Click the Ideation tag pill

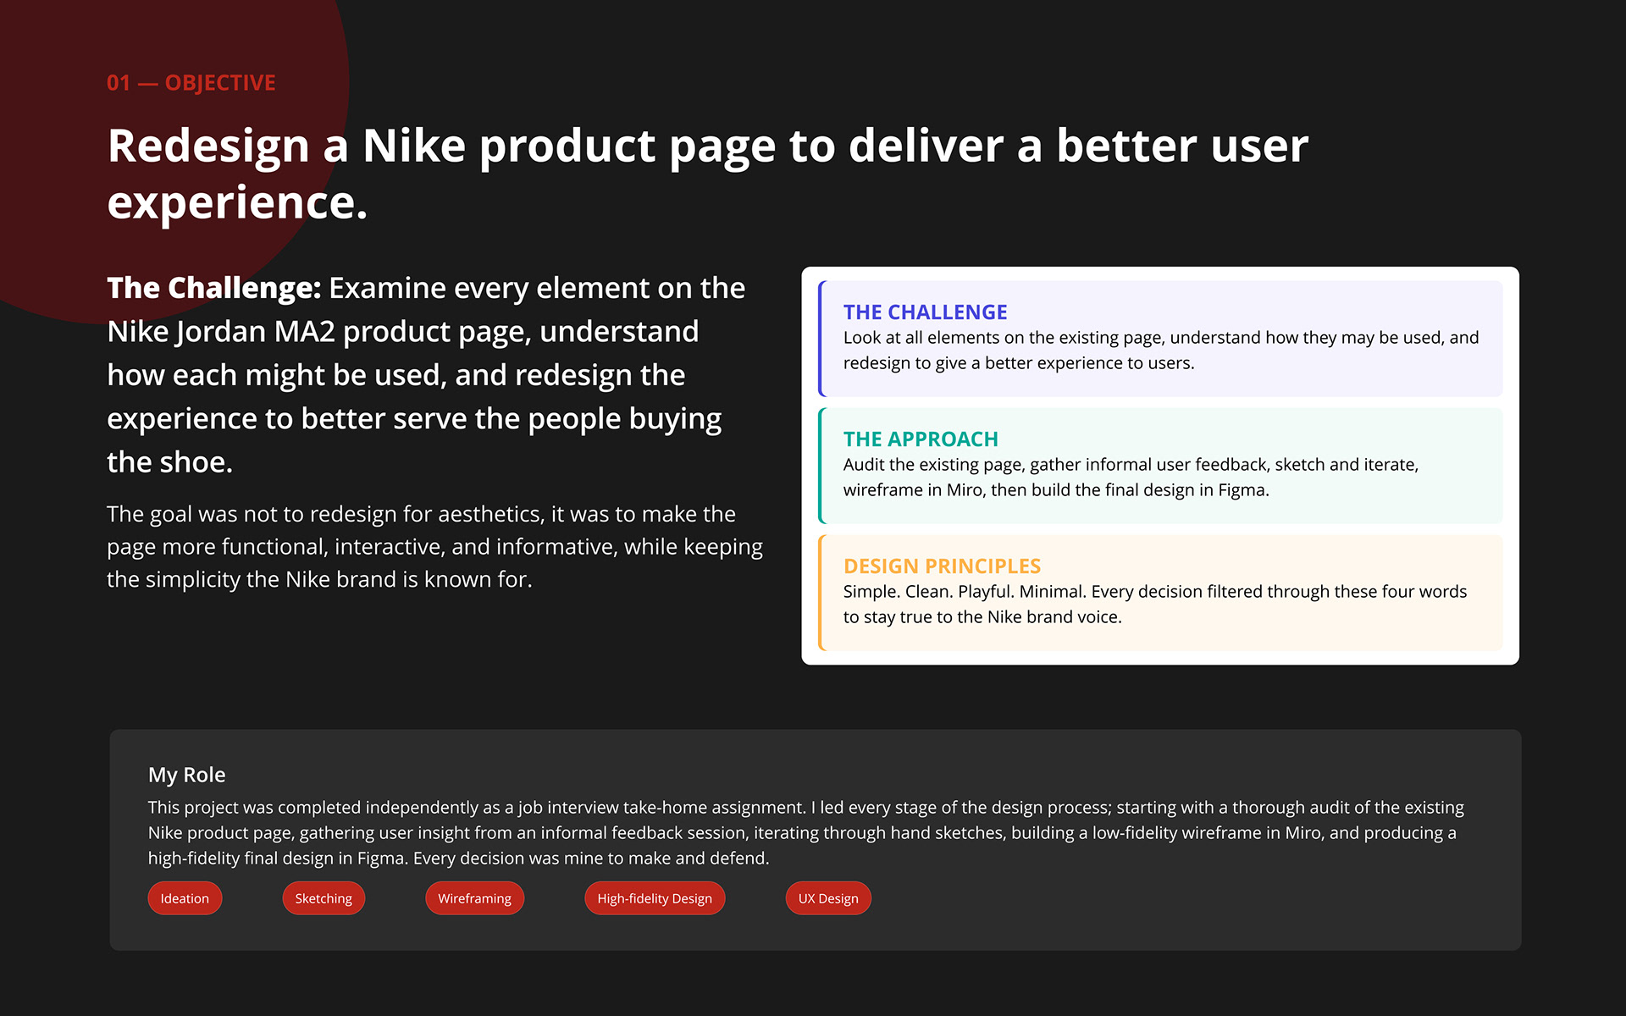click(x=185, y=898)
